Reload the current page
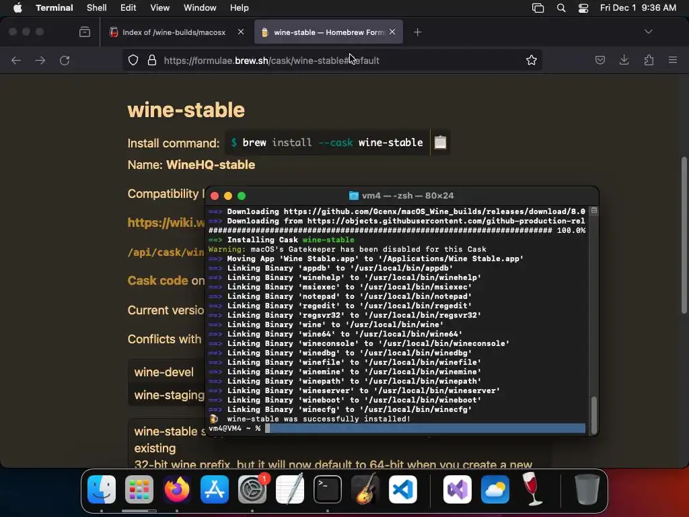 point(65,60)
